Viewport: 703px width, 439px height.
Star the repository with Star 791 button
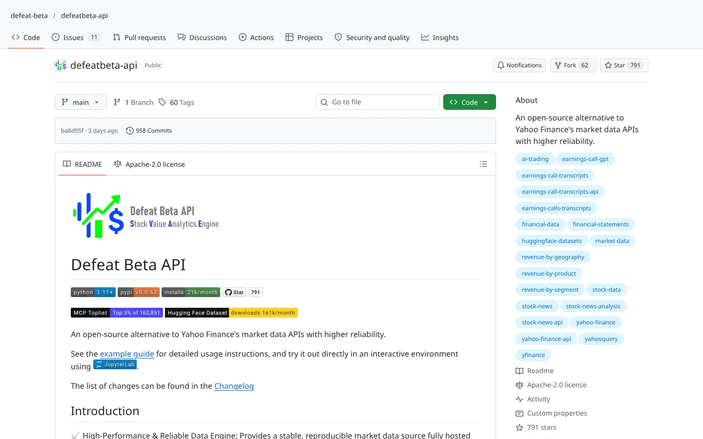[x=624, y=65]
